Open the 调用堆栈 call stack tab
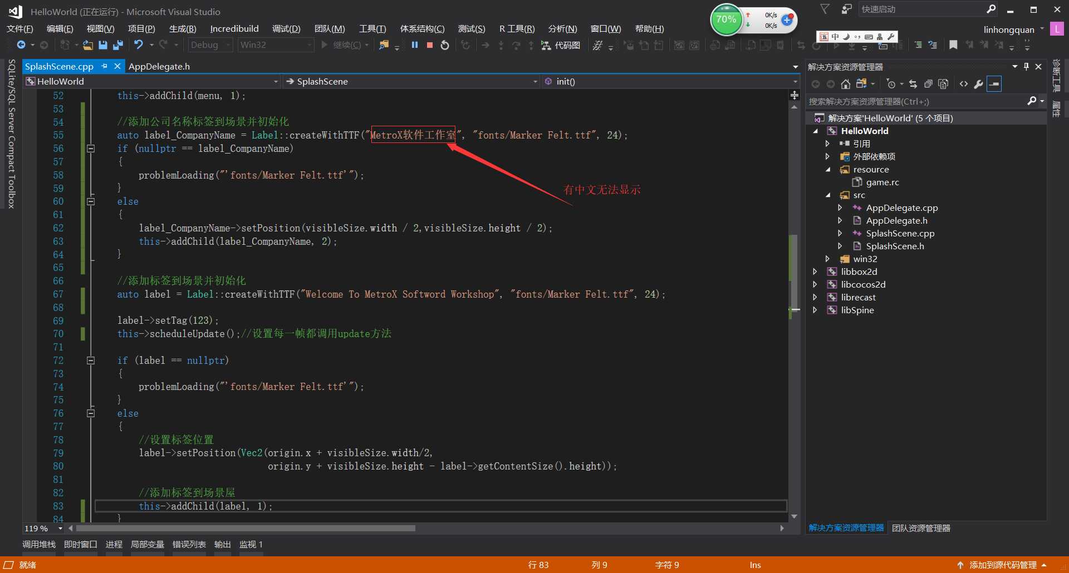The height and width of the screenshot is (573, 1069). click(x=39, y=545)
